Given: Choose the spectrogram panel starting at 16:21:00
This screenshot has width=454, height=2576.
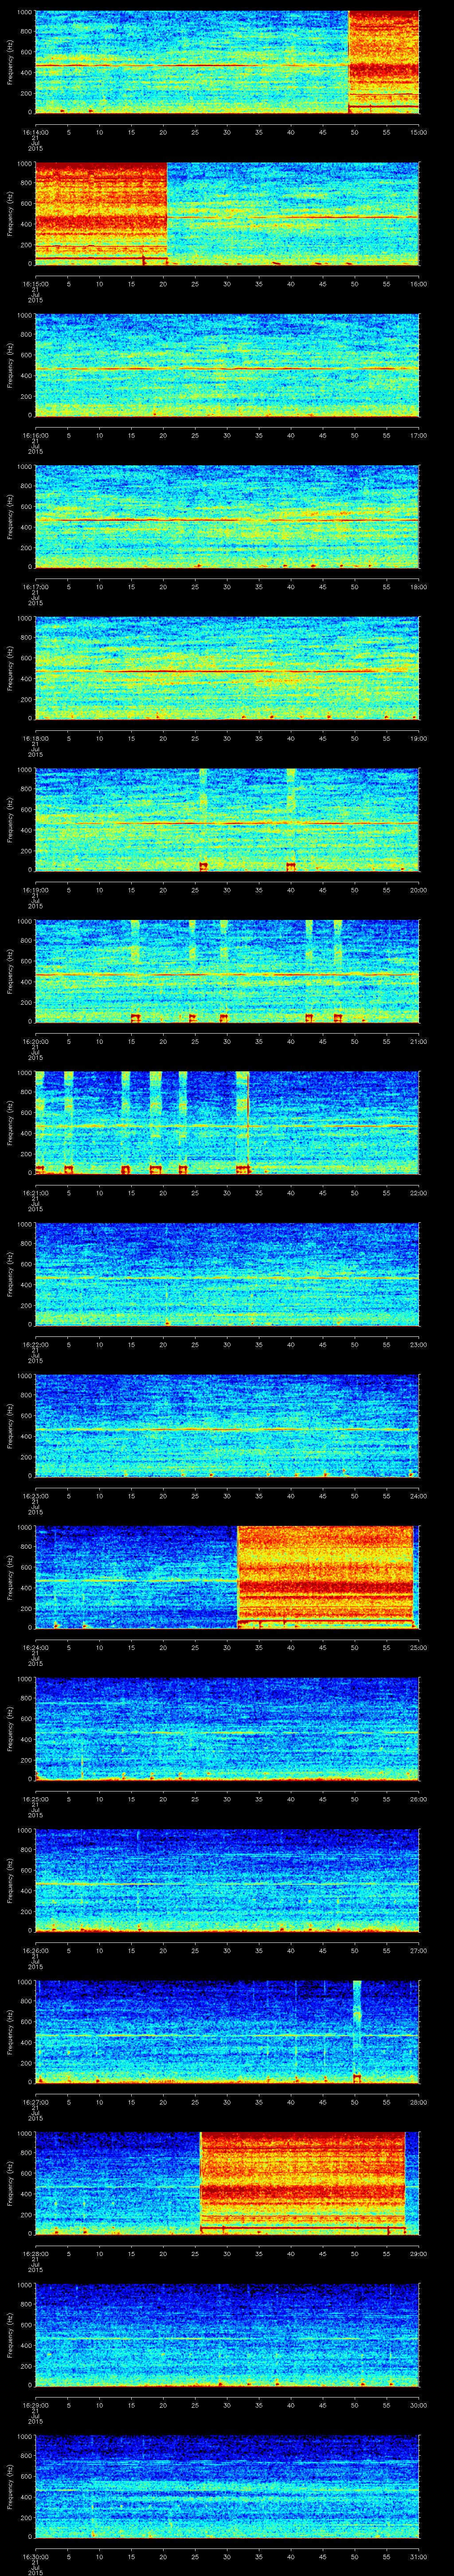Looking at the screenshot, I should pos(227,1122).
